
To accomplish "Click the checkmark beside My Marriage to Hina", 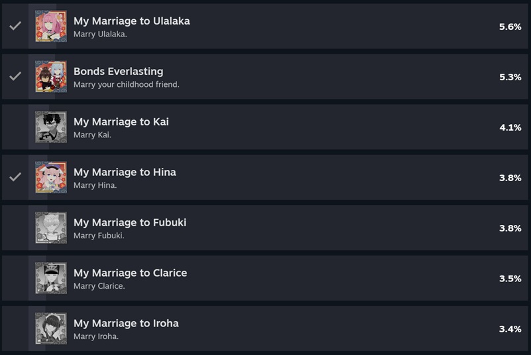I will point(15,177).
